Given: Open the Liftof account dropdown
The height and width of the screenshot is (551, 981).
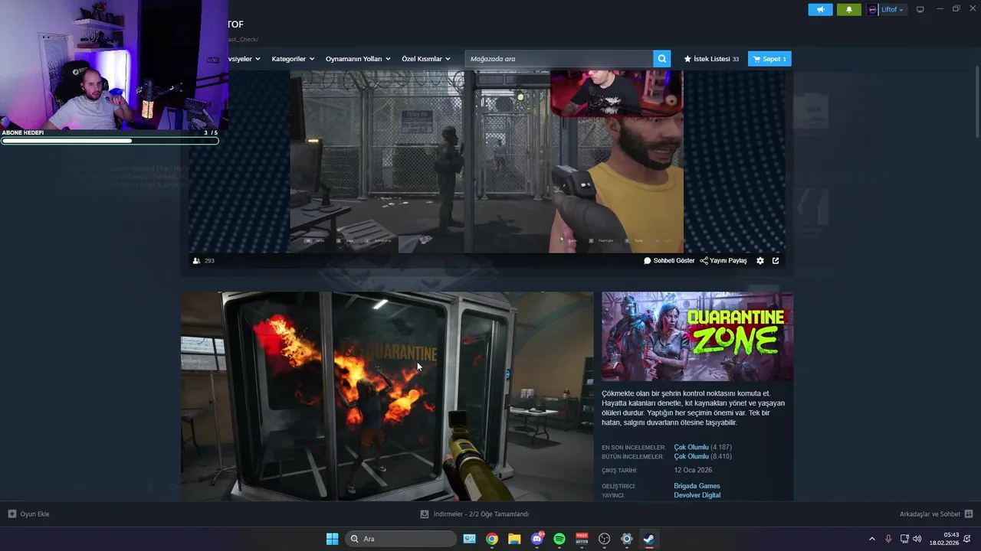Looking at the screenshot, I should pyautogui.click(x=892, y=10).
